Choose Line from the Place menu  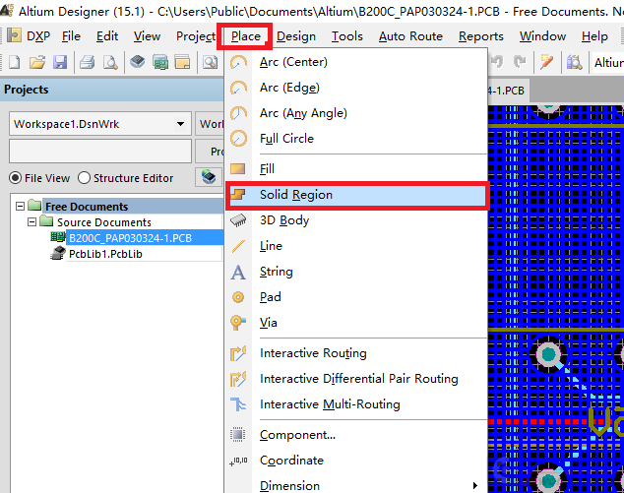(356, 246)
